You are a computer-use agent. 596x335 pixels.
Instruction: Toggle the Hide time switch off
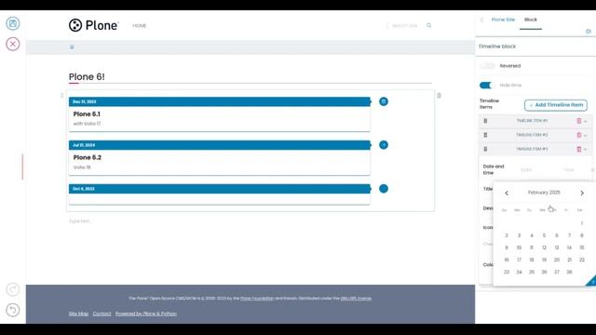pos(486,85)
